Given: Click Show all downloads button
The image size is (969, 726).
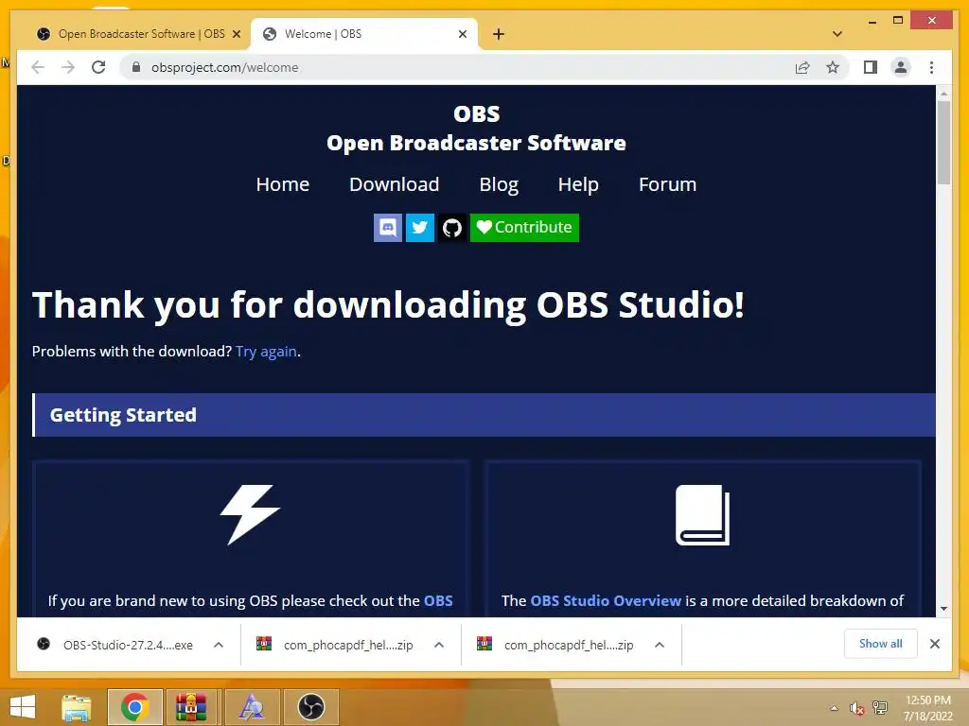Looking at the screenshot, I should click(881, 644).
